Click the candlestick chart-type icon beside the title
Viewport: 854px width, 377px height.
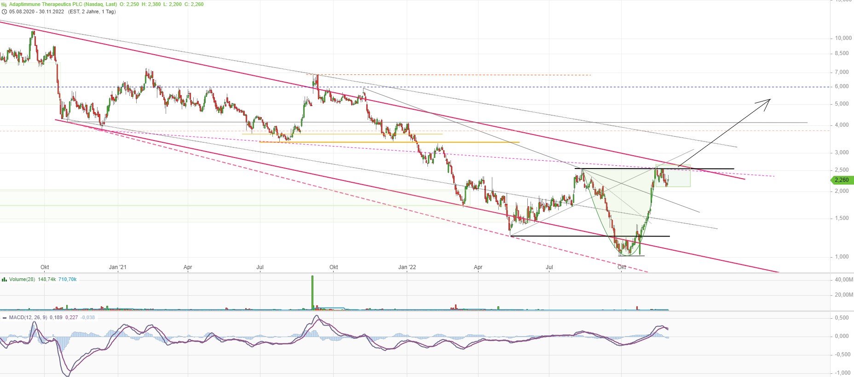(x=4, y=4)
